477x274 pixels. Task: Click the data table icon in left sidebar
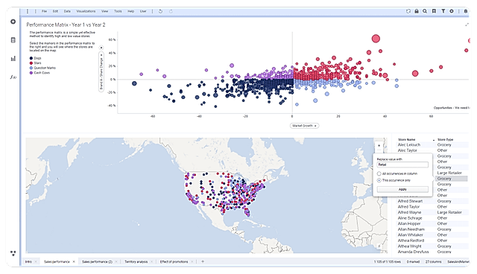pyautogui.click(x=13, y=40)
